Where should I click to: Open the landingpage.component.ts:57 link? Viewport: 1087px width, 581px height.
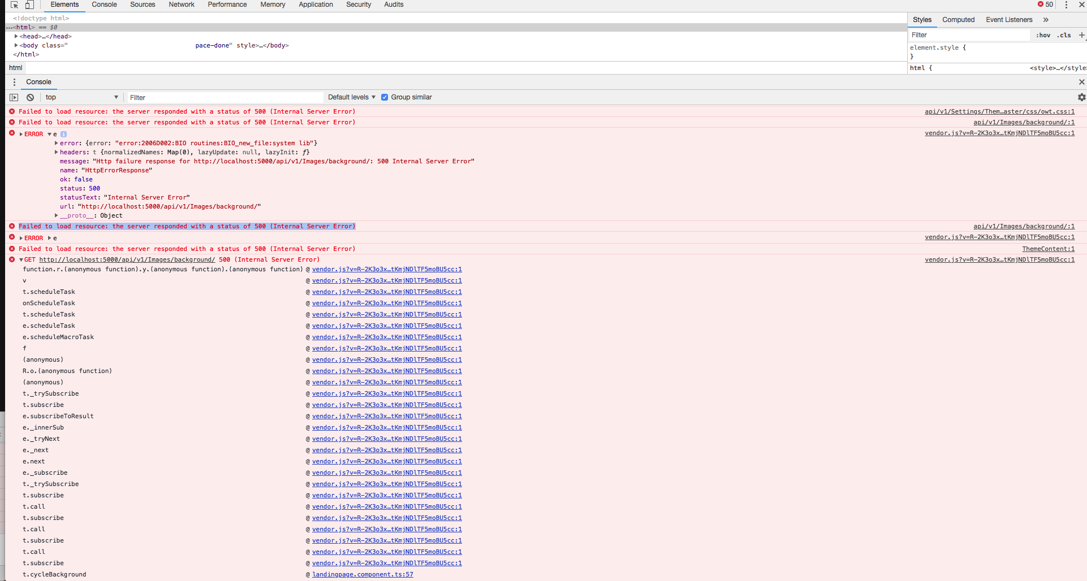pos(362,574)
